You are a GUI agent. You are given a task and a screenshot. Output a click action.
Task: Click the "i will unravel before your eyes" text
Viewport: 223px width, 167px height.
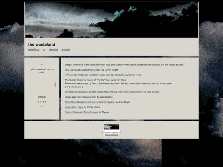[x=42, y=71]
